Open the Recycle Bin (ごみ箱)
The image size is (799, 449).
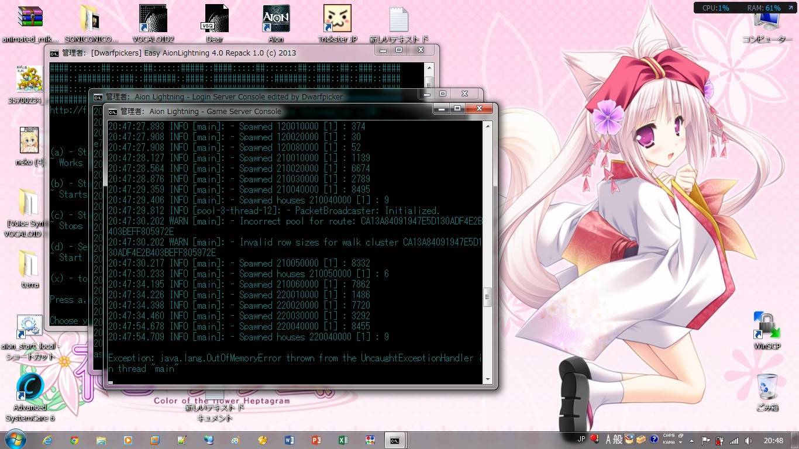pos(767,392)
